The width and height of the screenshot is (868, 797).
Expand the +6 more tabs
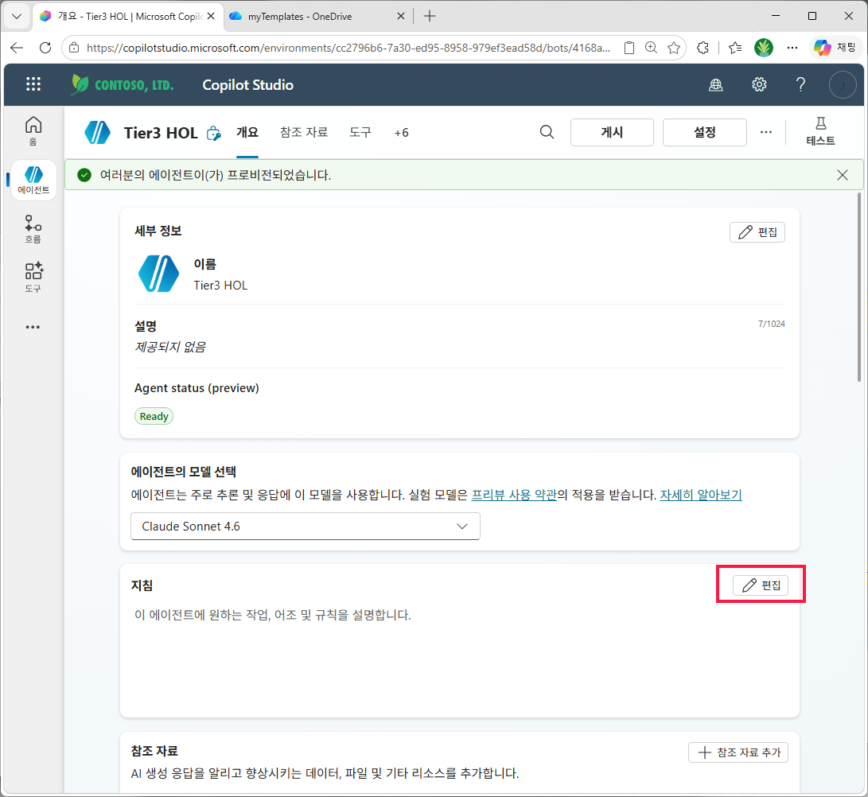point(401,133)
